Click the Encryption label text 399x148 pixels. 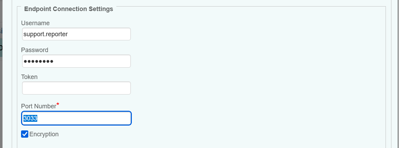tap(44, 134)
